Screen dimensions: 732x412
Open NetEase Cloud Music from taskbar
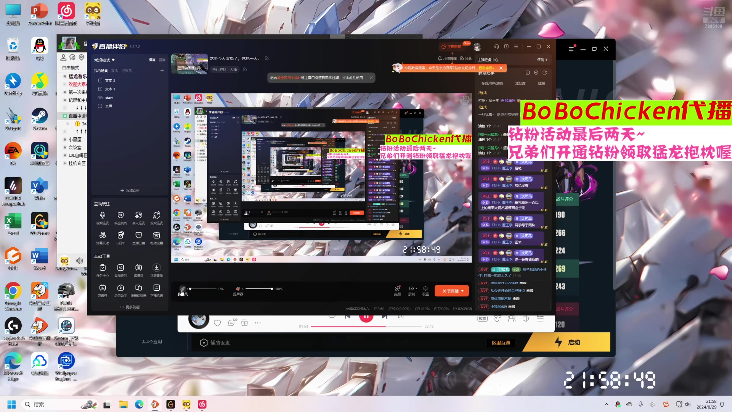202,404
